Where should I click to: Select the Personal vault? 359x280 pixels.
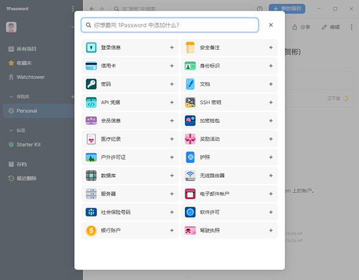(x=38, y=111)
